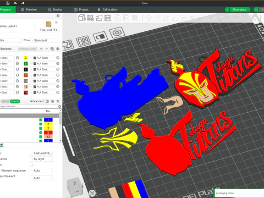Click the undo arrow icon
The width and height of the screenshot is (264, 198).
15,3
